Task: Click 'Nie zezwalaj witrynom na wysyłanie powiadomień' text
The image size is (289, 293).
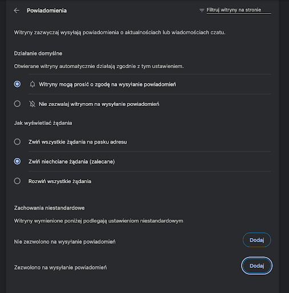Action: point(99,104)
